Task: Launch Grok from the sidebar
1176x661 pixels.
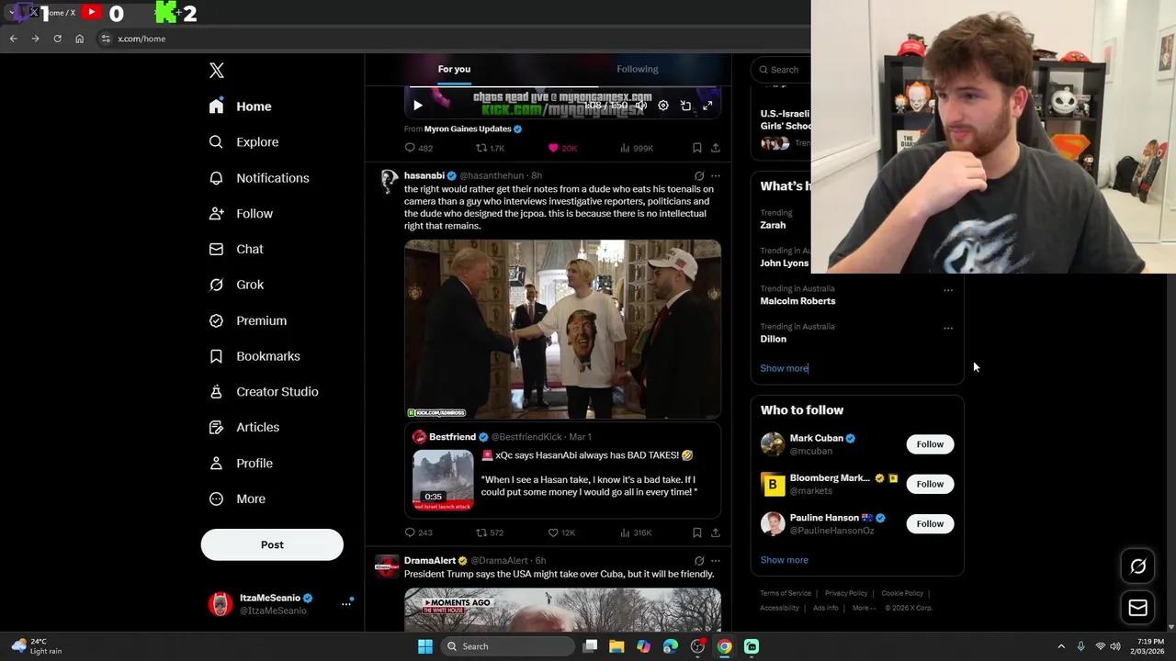Action: click(236, 285)
